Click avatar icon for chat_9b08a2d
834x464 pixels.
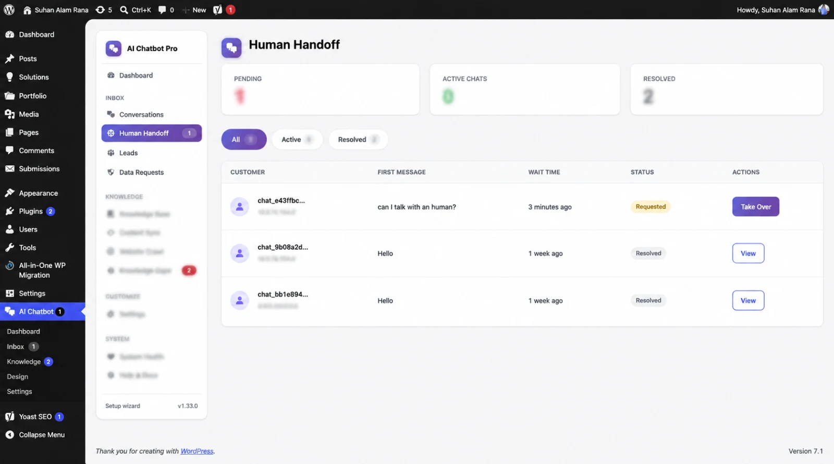tap(240, 253)
